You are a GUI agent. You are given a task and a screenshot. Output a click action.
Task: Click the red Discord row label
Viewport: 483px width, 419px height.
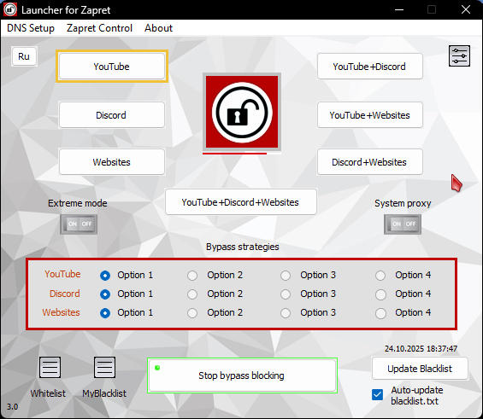tap(65, 294)
